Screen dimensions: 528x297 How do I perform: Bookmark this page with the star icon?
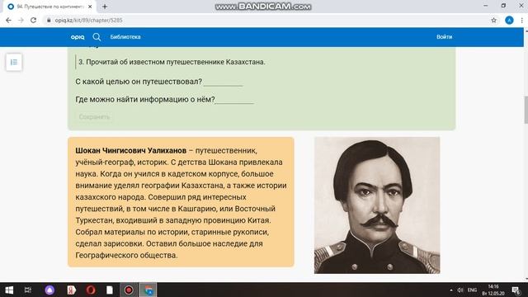(x=493, y=20)
